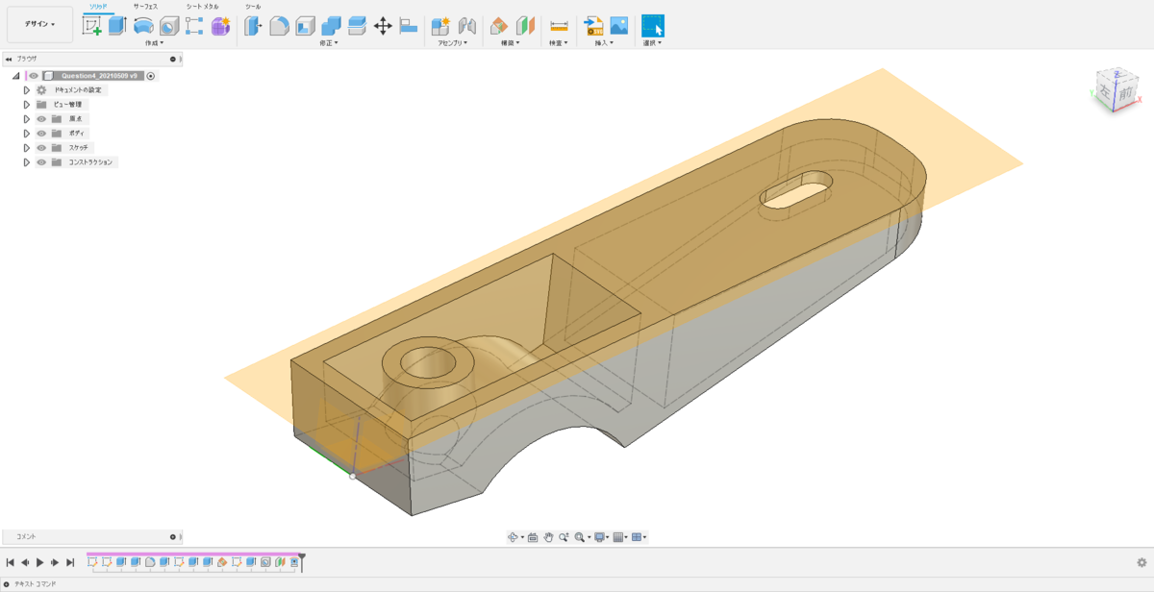Open the rectangular Pattern tool
This screenshot has height=592, width=1154.
pyautogui.click(x=194, y=26)
